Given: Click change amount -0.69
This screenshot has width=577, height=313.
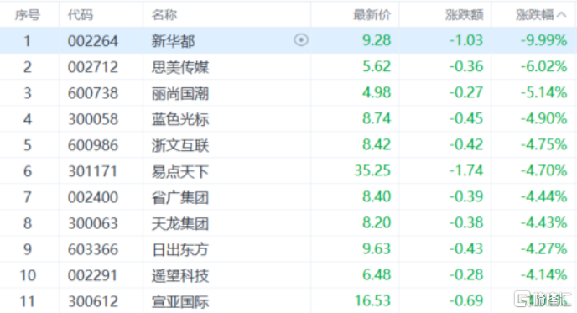Looking at the screenshot, I should point(465,301).
